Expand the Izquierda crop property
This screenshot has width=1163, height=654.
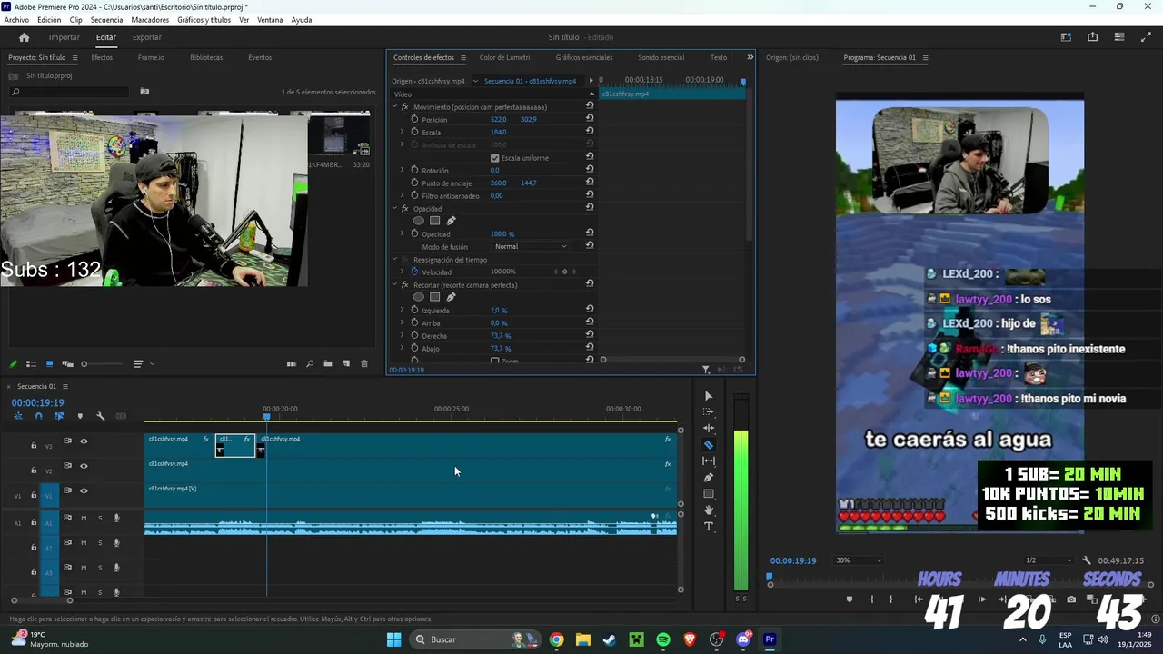(402, 310)
